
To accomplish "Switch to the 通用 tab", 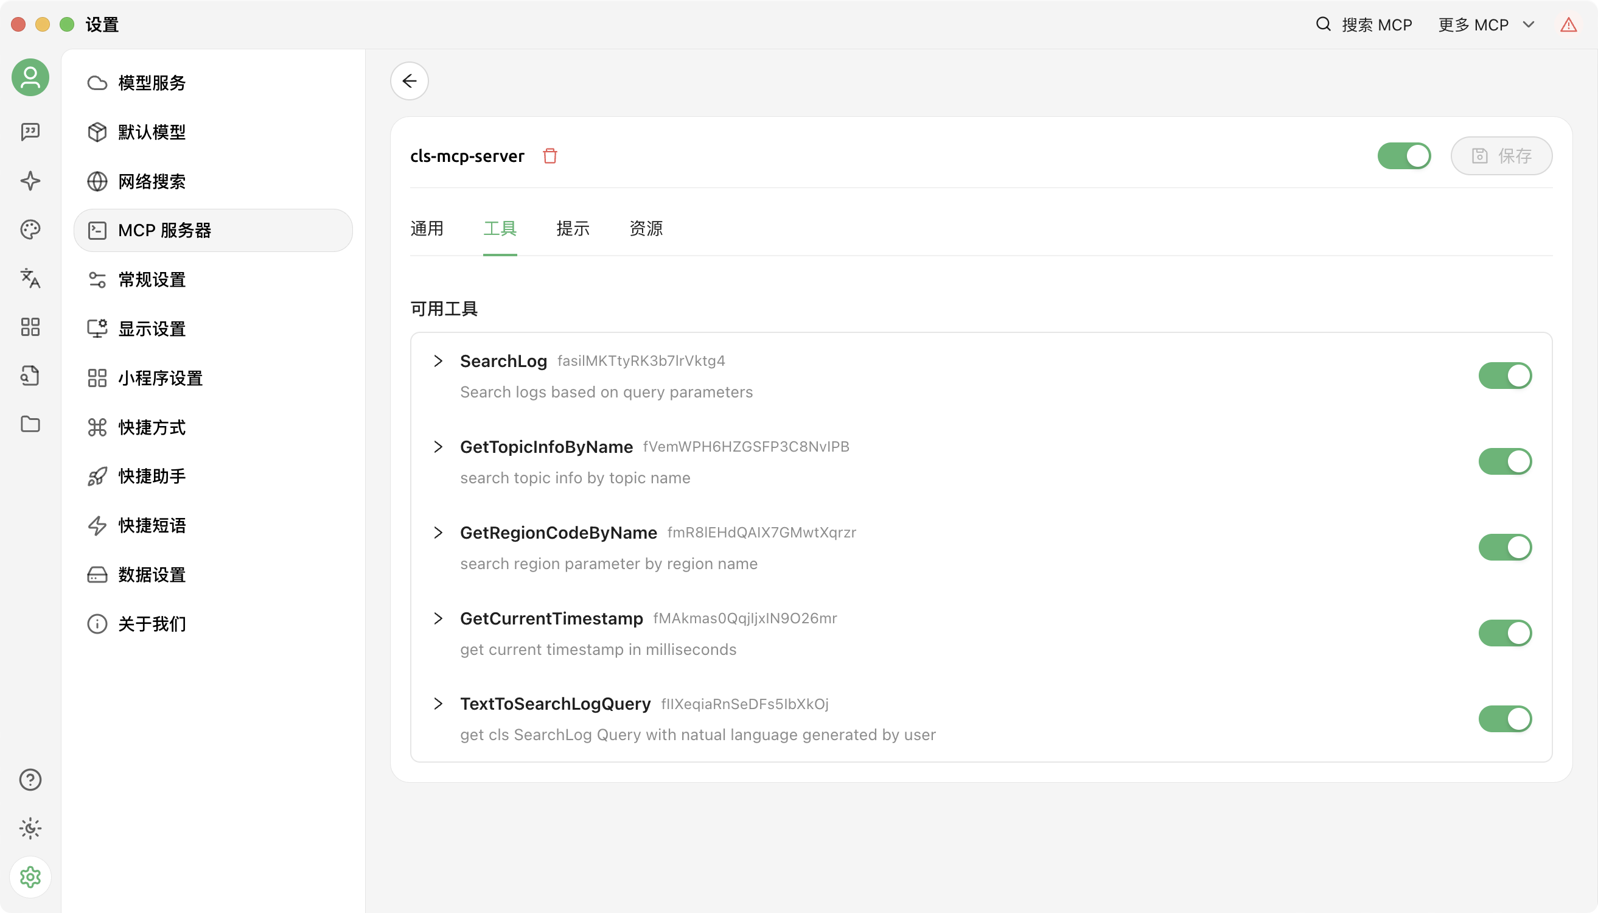I will (x=427, y=228).
